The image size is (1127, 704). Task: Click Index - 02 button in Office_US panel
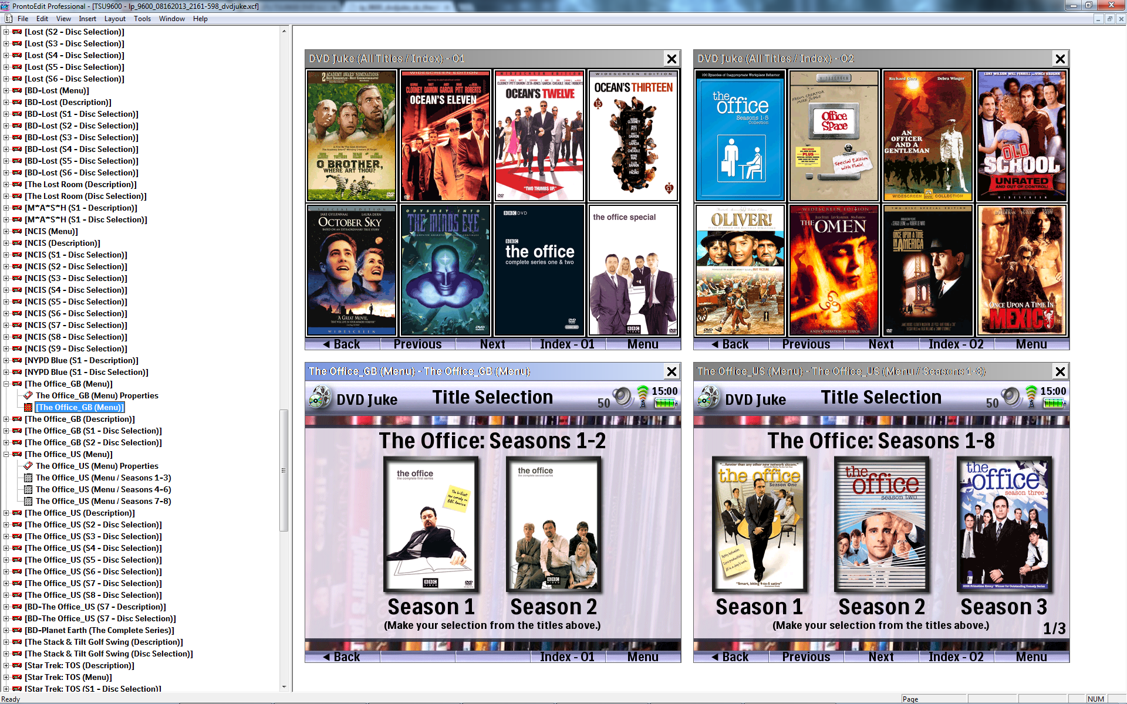[956, 657]
